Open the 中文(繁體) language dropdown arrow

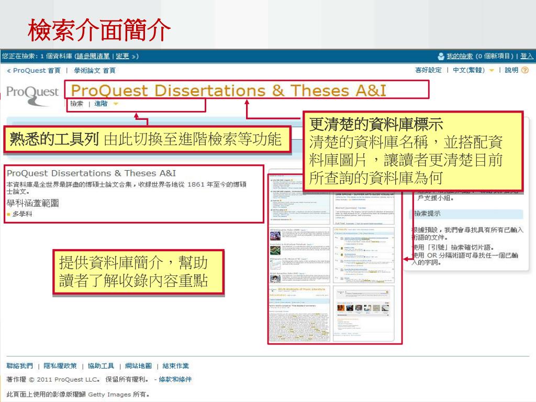click(x=492, y=71)
